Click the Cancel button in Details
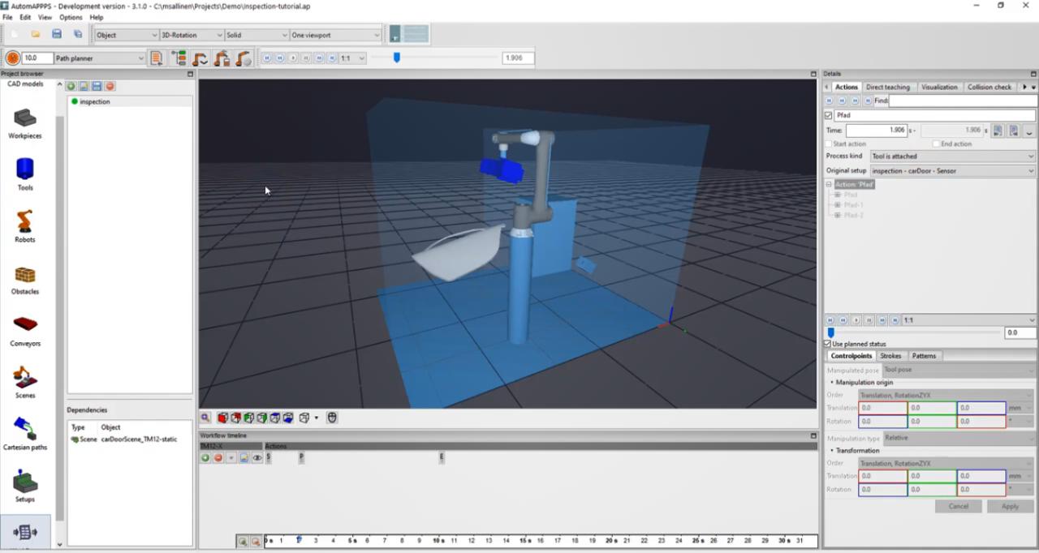This screenshot has height=553, width=1039. (x=958, y=506)
